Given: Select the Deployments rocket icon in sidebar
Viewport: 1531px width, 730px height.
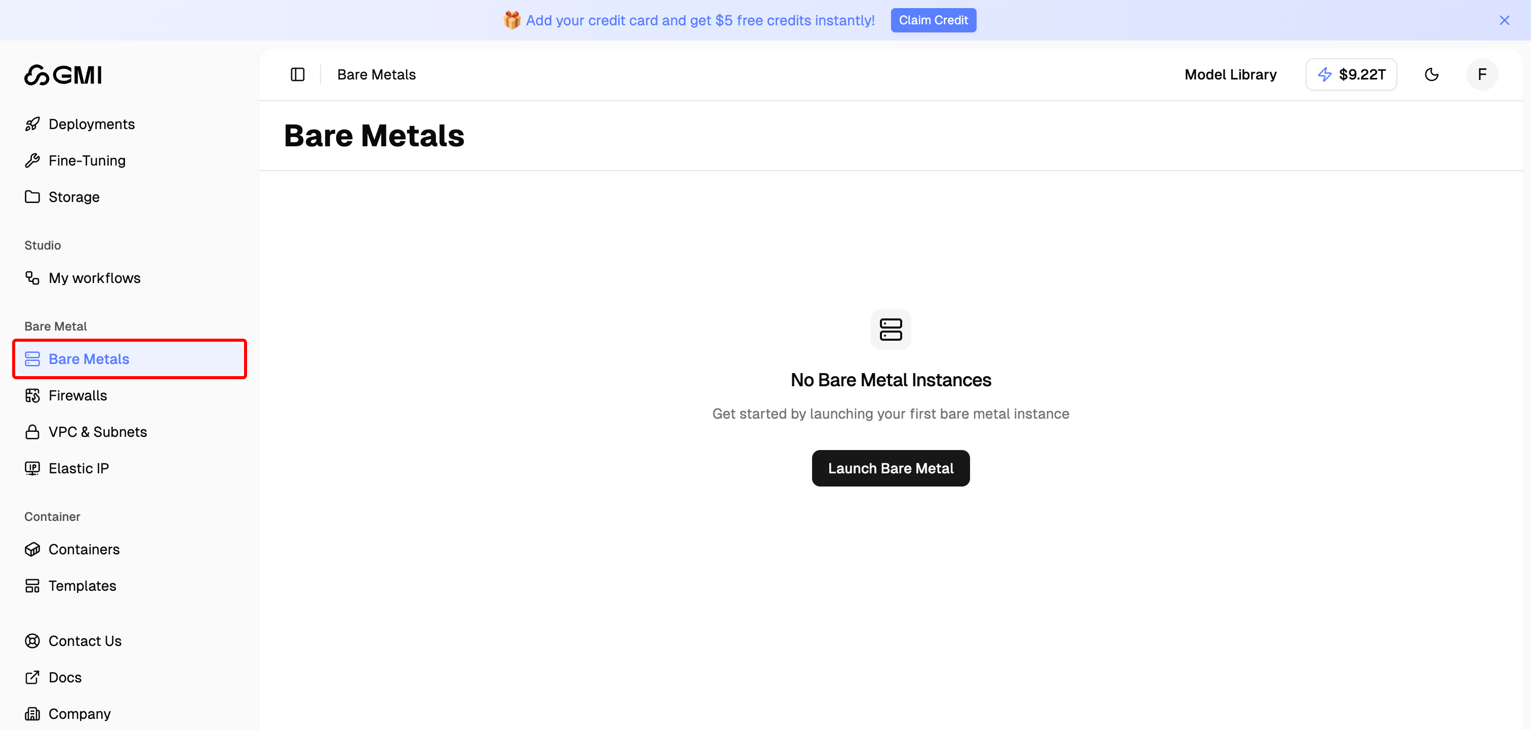Looking at the screenshot, I should [x=33, y=124].
